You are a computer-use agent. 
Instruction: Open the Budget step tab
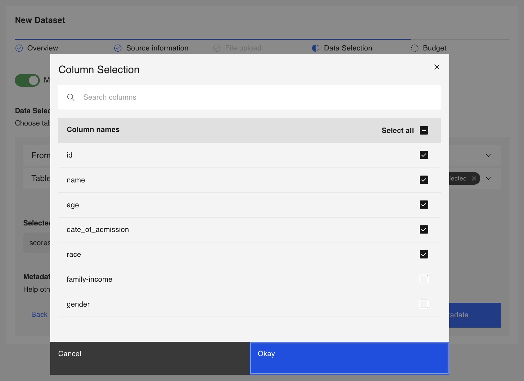(x=428, y=48)
